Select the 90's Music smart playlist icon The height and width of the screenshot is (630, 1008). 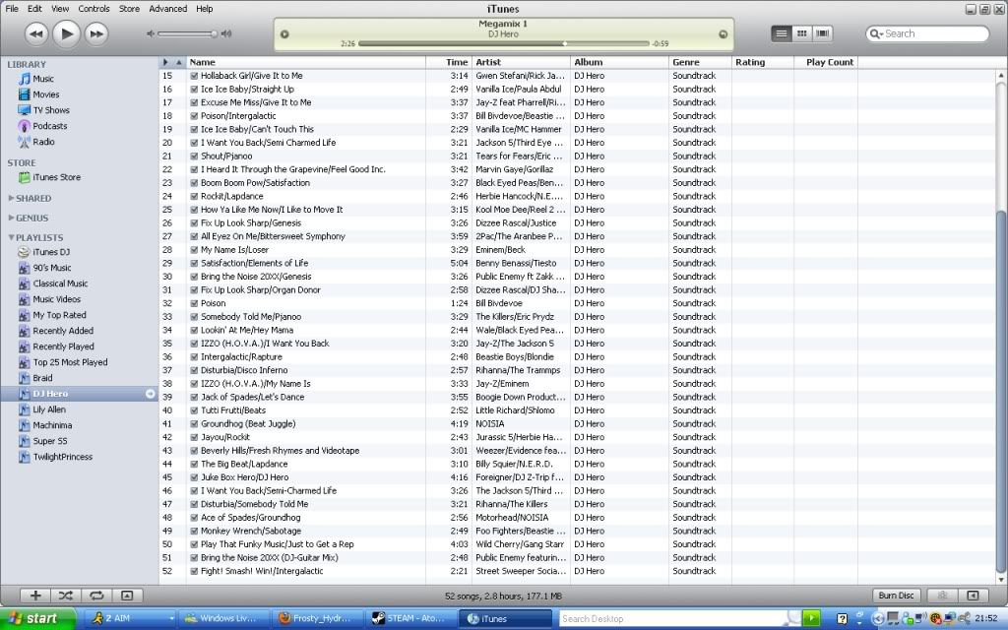(x=25, y=268)
